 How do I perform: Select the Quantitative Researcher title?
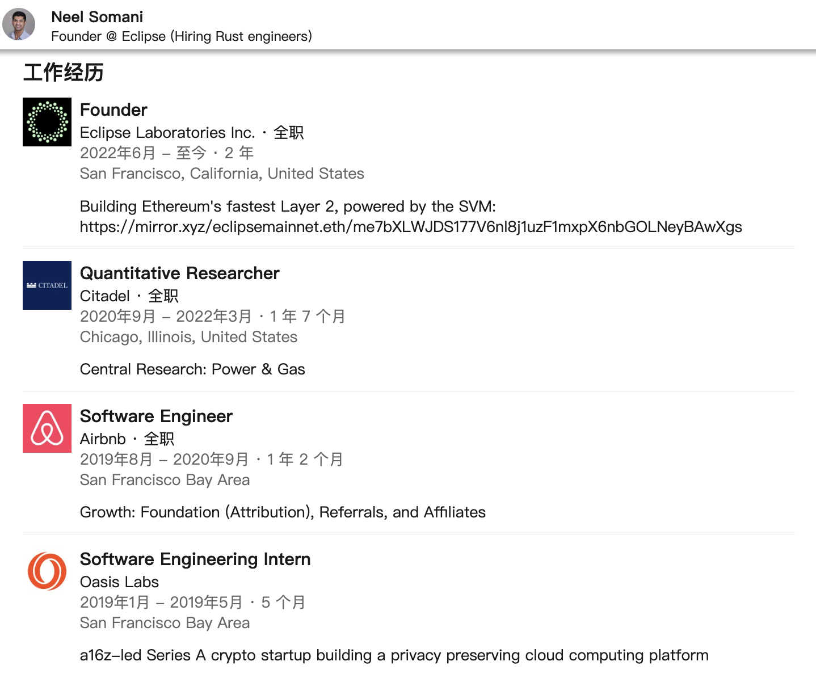[x=179, y=273]
